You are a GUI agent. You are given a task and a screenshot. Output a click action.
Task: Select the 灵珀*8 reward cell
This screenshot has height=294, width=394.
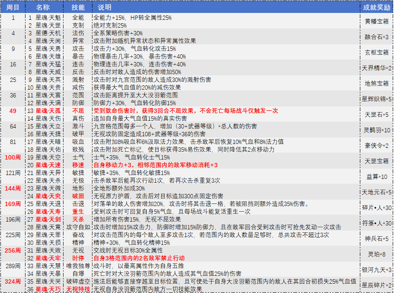[376, 254]
